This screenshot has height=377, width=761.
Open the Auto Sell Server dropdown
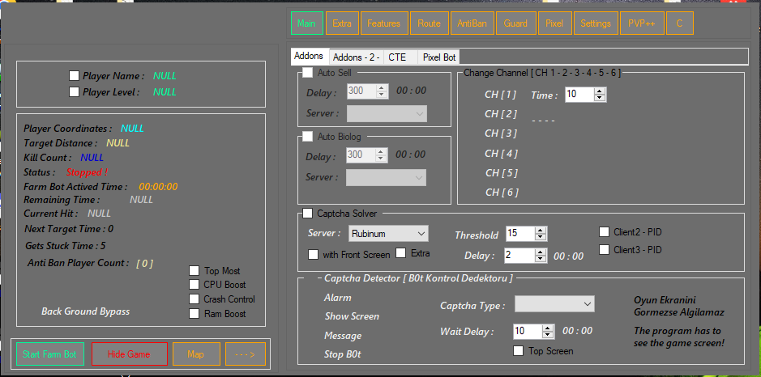tap(387, 114)
